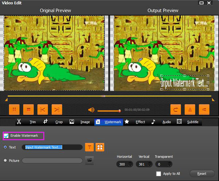The height and width of the screenshot is (181, 219).
Task: Uncheck Enable Watermark
Action: click(x=6, y=136)
